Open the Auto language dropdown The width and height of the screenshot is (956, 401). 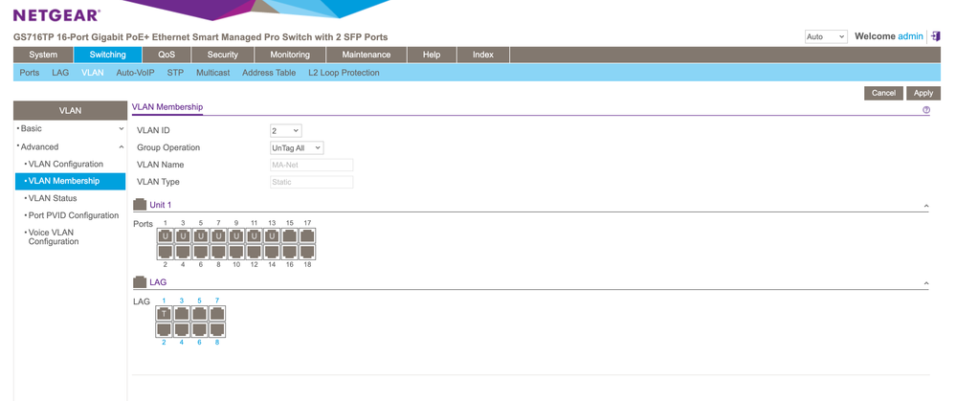(826, 36)
